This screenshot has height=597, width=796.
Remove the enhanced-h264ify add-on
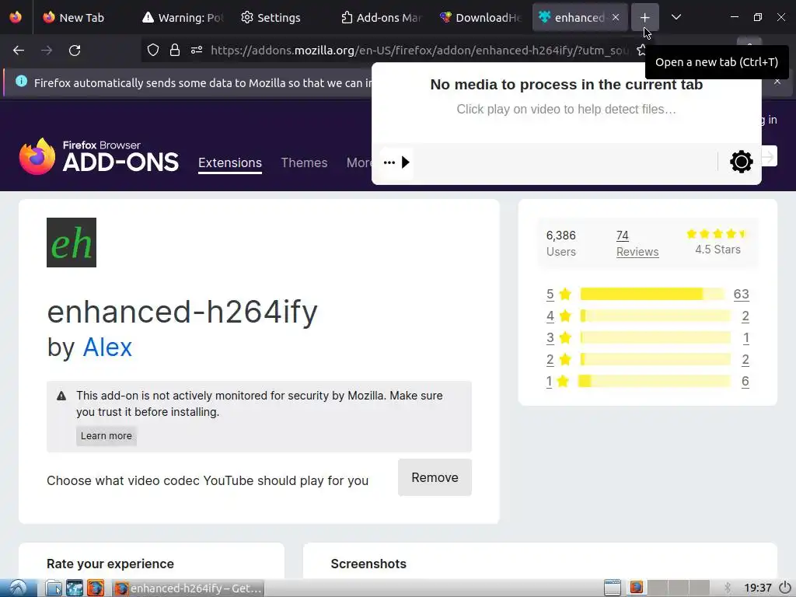(x=435, y=477)
